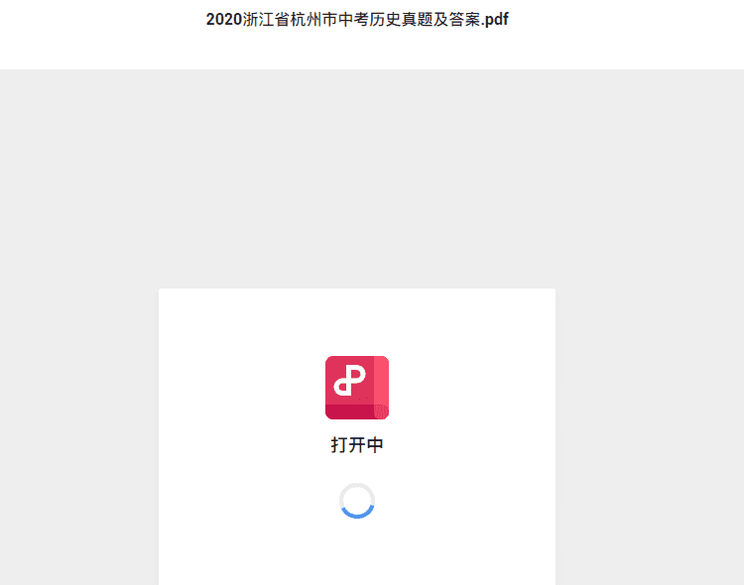
Task: Click the gray background right of the card
Action: point(650,436)
